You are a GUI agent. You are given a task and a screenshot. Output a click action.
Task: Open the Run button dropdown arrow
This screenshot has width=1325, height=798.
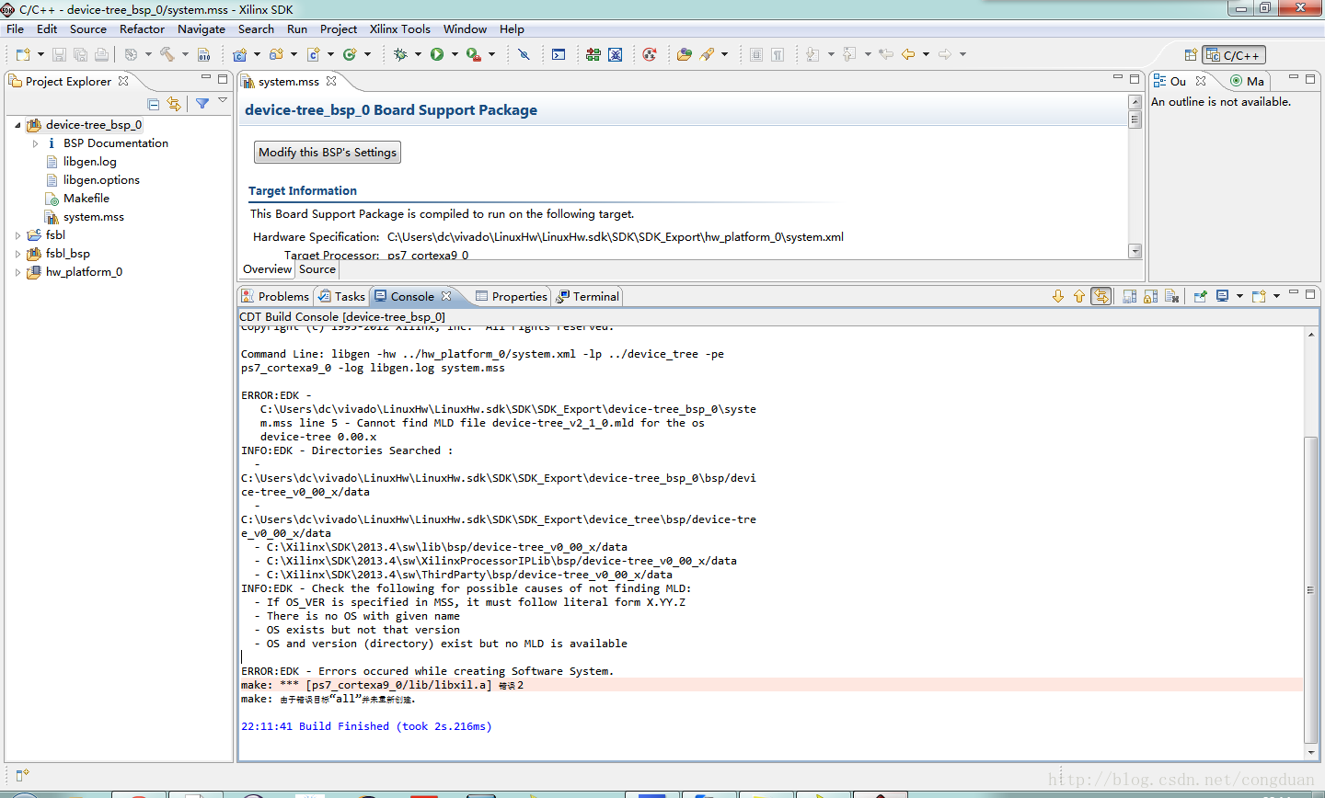tap(455, 54)
